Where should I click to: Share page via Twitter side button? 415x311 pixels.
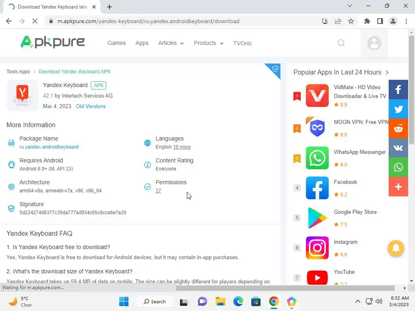coord(398,109)
